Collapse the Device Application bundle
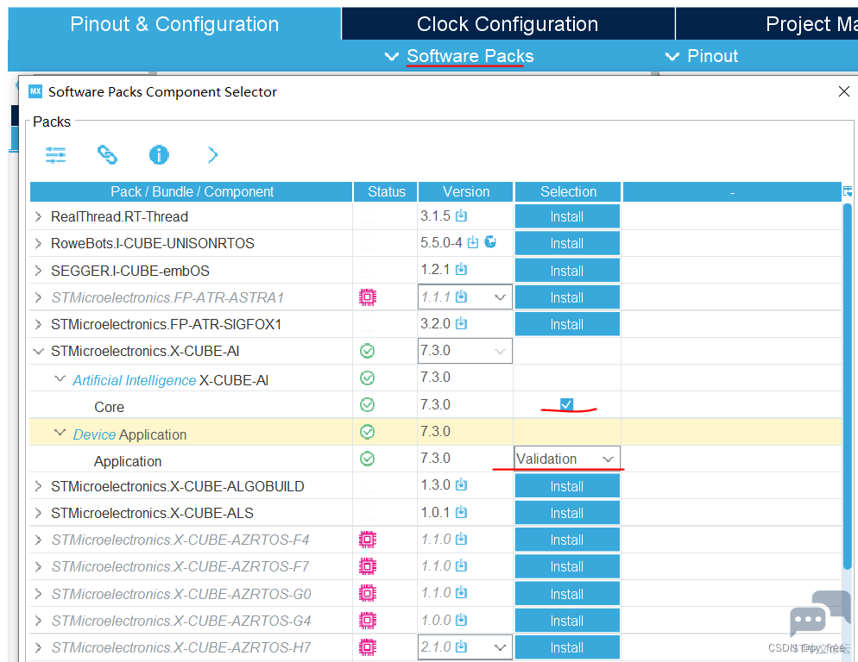The height and width of the screenshot is (662, 858). coord(60,433)
